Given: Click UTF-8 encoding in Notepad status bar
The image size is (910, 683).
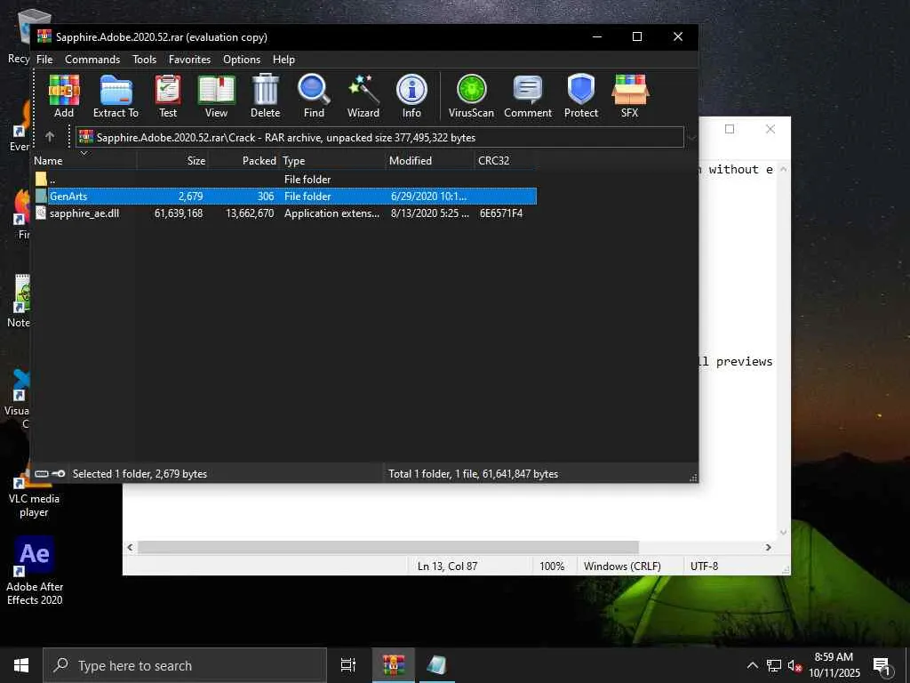Looking at the screenshot, I should click(x=704, y=566).
